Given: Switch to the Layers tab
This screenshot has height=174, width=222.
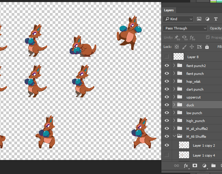Looking at the screenshot, I should pos(169,10).
